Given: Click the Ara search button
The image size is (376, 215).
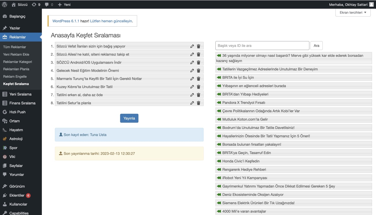Looking at the screenshot, I should (x=316, y=45).
